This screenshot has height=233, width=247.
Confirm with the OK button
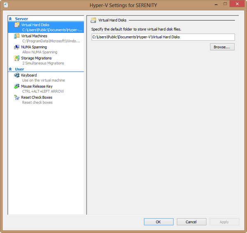(x=158, y=222)
